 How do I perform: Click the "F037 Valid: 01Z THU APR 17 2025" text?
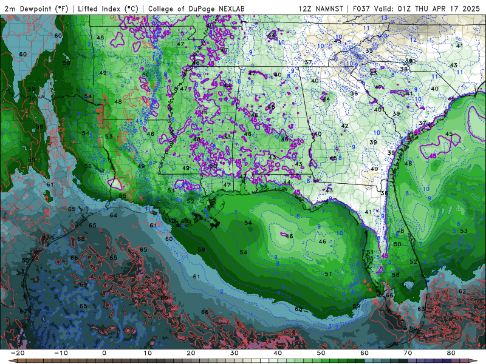tap(416, 8)
